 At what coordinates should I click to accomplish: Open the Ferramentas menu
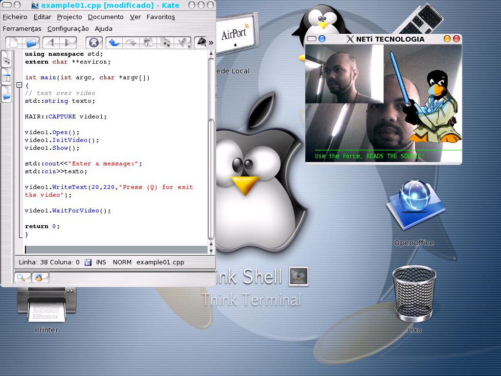click(22, 29)
